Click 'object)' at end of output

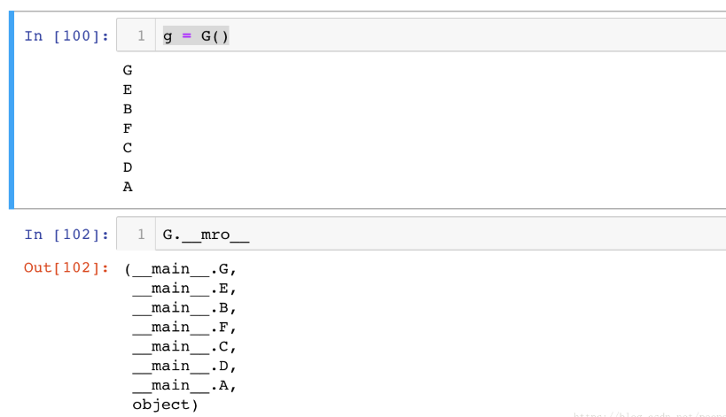(x=165, y=405)
